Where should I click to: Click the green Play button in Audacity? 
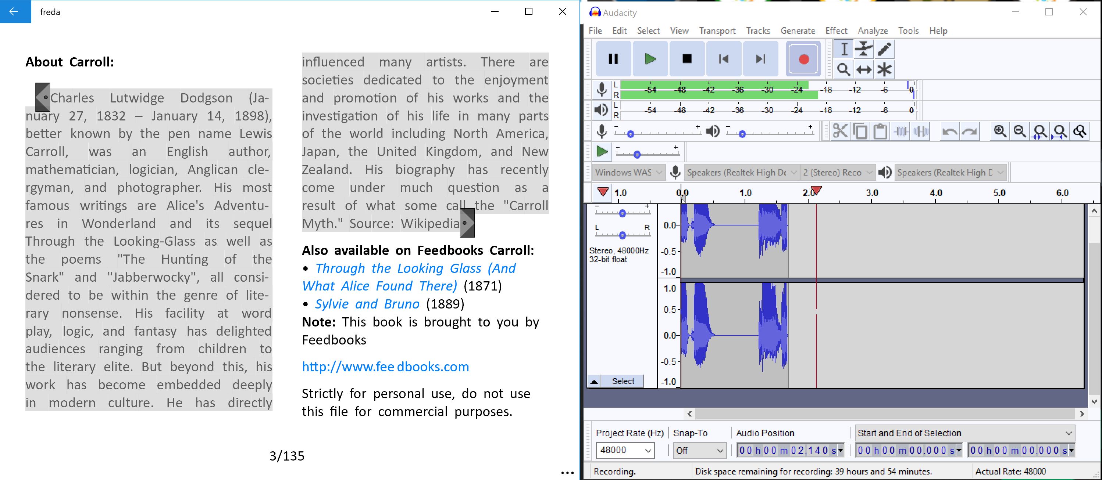[x=650, y=58]
